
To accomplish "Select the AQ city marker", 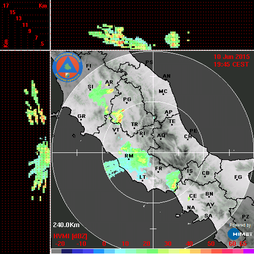I will [x=161, y=139].
